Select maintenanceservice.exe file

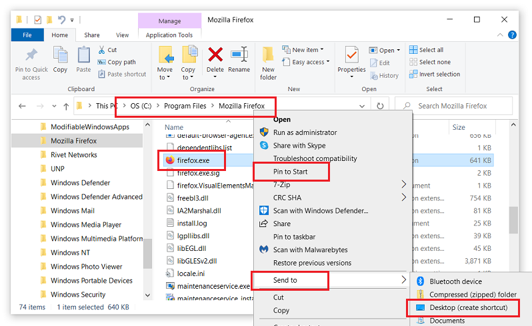tap(213, 286)
